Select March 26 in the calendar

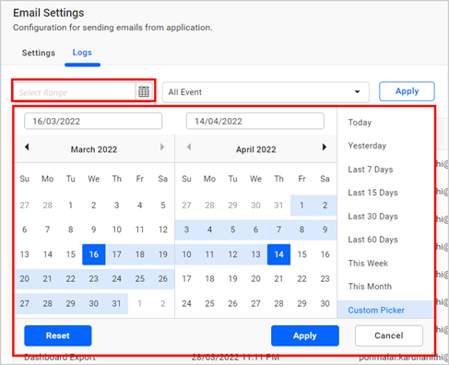(163, 278)
